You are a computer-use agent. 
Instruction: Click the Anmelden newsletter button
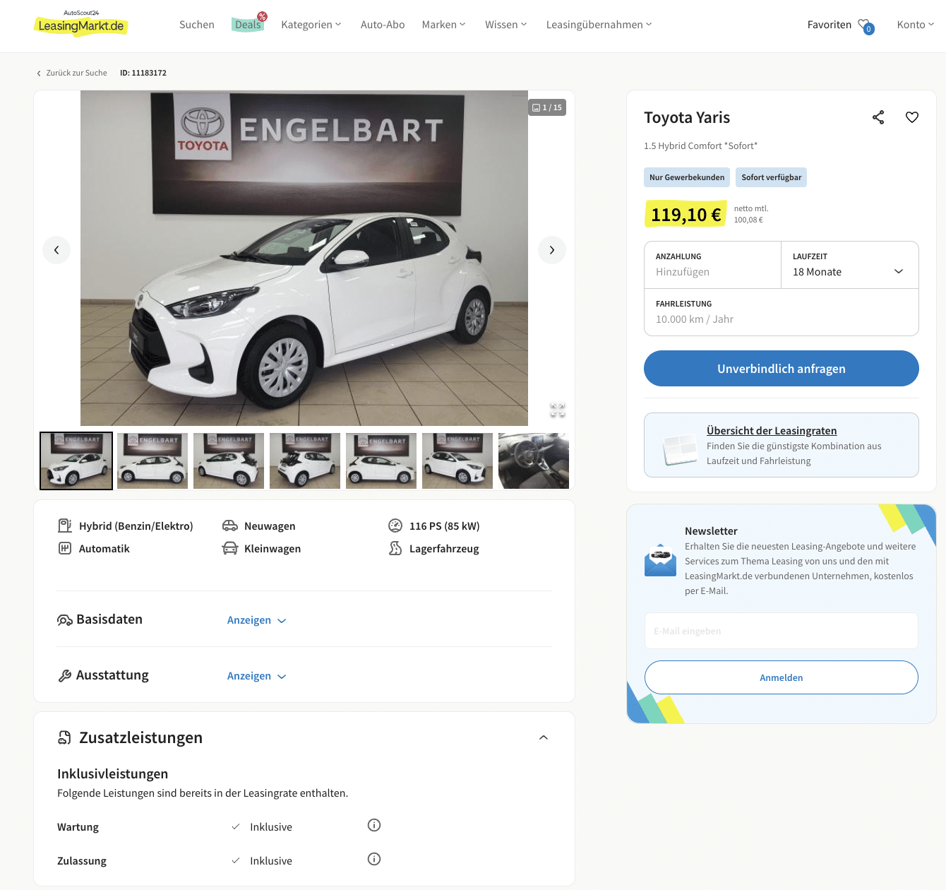782,677
